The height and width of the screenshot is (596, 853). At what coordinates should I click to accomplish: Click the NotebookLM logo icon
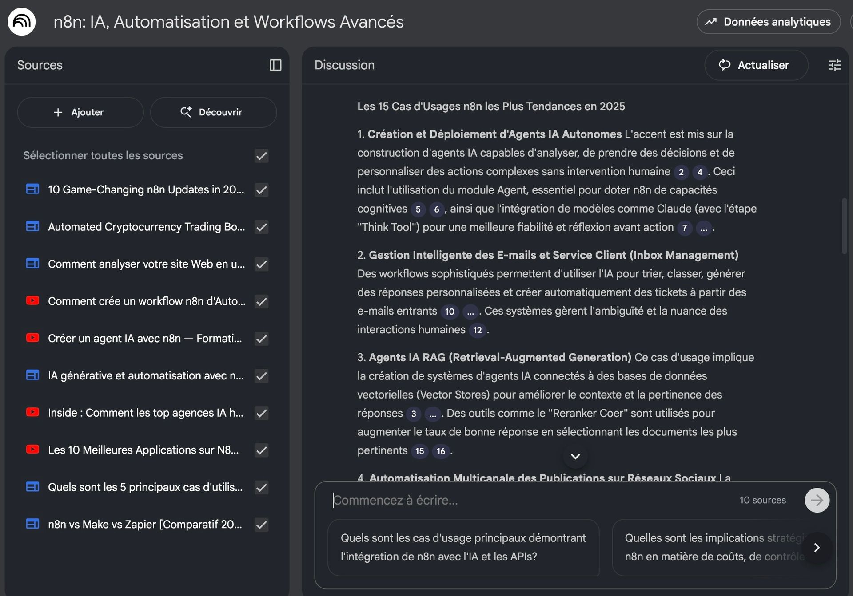pyautogui.click(x=21, y=21)
